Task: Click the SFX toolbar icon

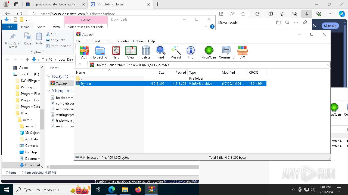Action: 242,52
